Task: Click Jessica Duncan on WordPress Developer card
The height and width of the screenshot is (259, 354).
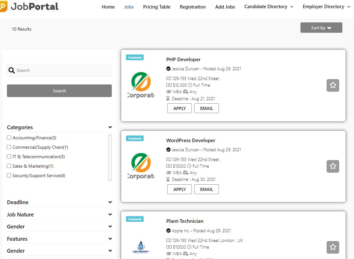Action: pyautogui.click(x=186, y=150)
